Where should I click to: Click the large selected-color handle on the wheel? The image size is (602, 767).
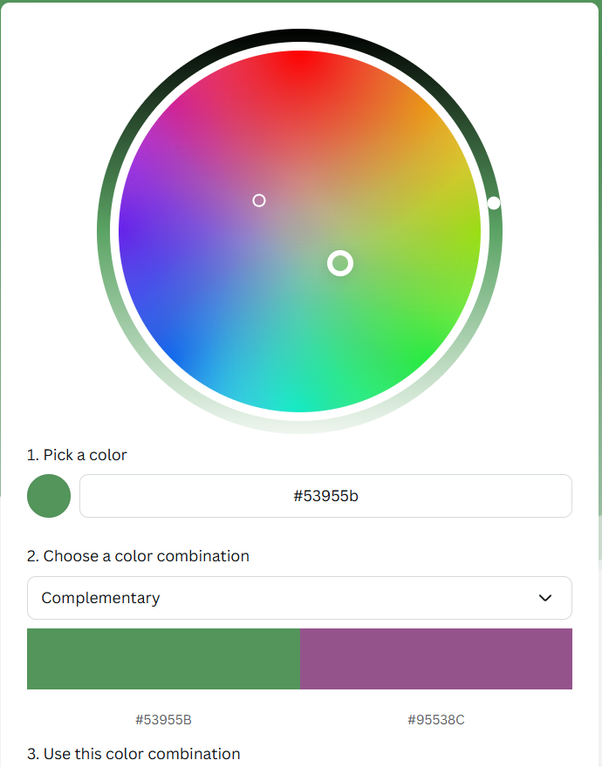tap(340, 262)
